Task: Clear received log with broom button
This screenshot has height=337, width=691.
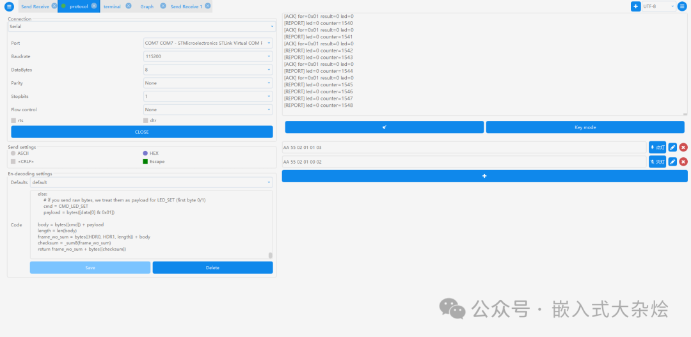Action: (x=385, y=127)
